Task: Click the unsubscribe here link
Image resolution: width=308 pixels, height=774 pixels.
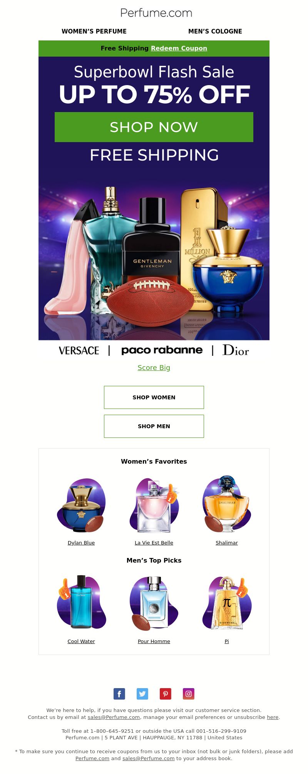Action: click(x=273, y=717)
